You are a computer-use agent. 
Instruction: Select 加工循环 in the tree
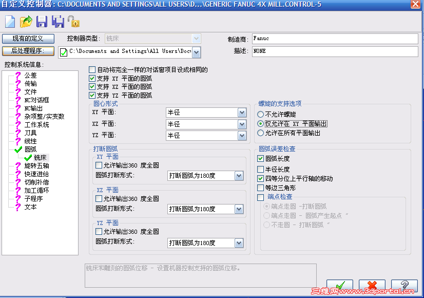pyautogui.click(x=36, y=190)
